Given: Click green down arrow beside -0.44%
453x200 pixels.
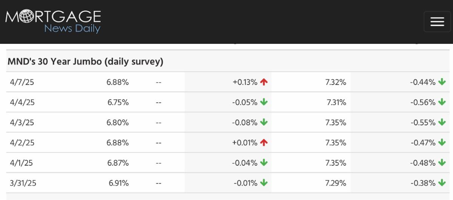Looking at the screenshot, I should 442,82.
